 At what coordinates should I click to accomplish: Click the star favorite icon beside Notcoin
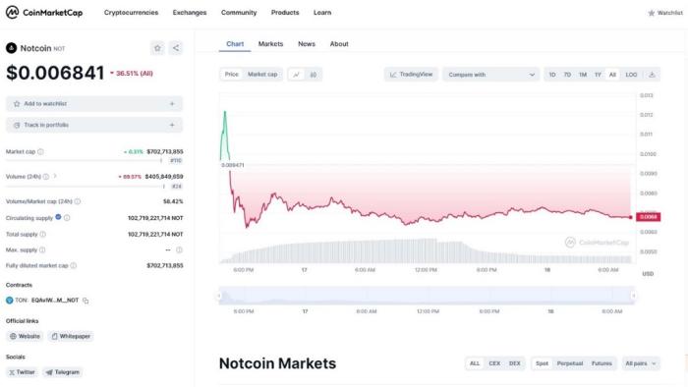point(157,48)
